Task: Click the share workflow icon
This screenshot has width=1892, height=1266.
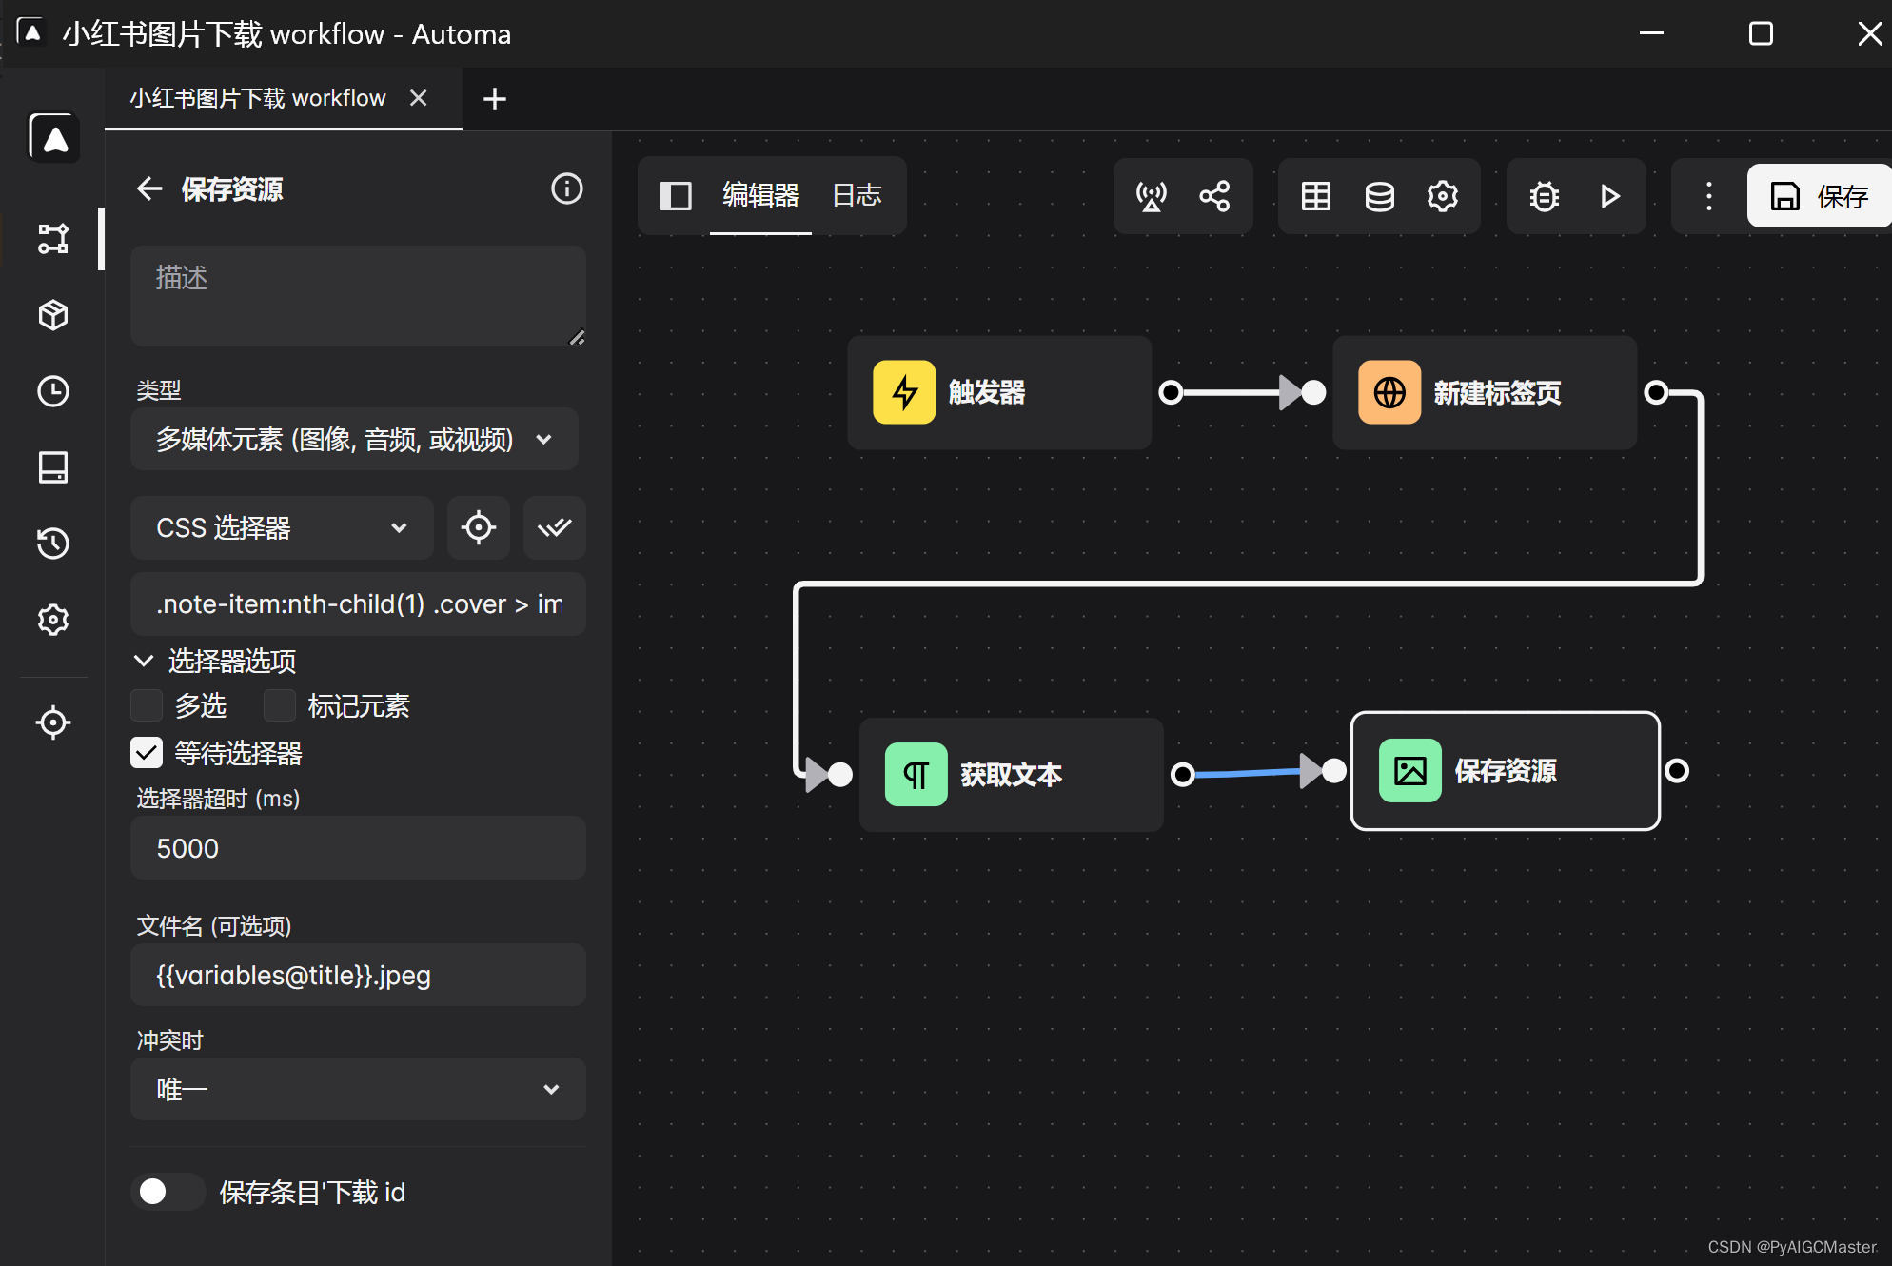Action: [x=1214, y=196]
